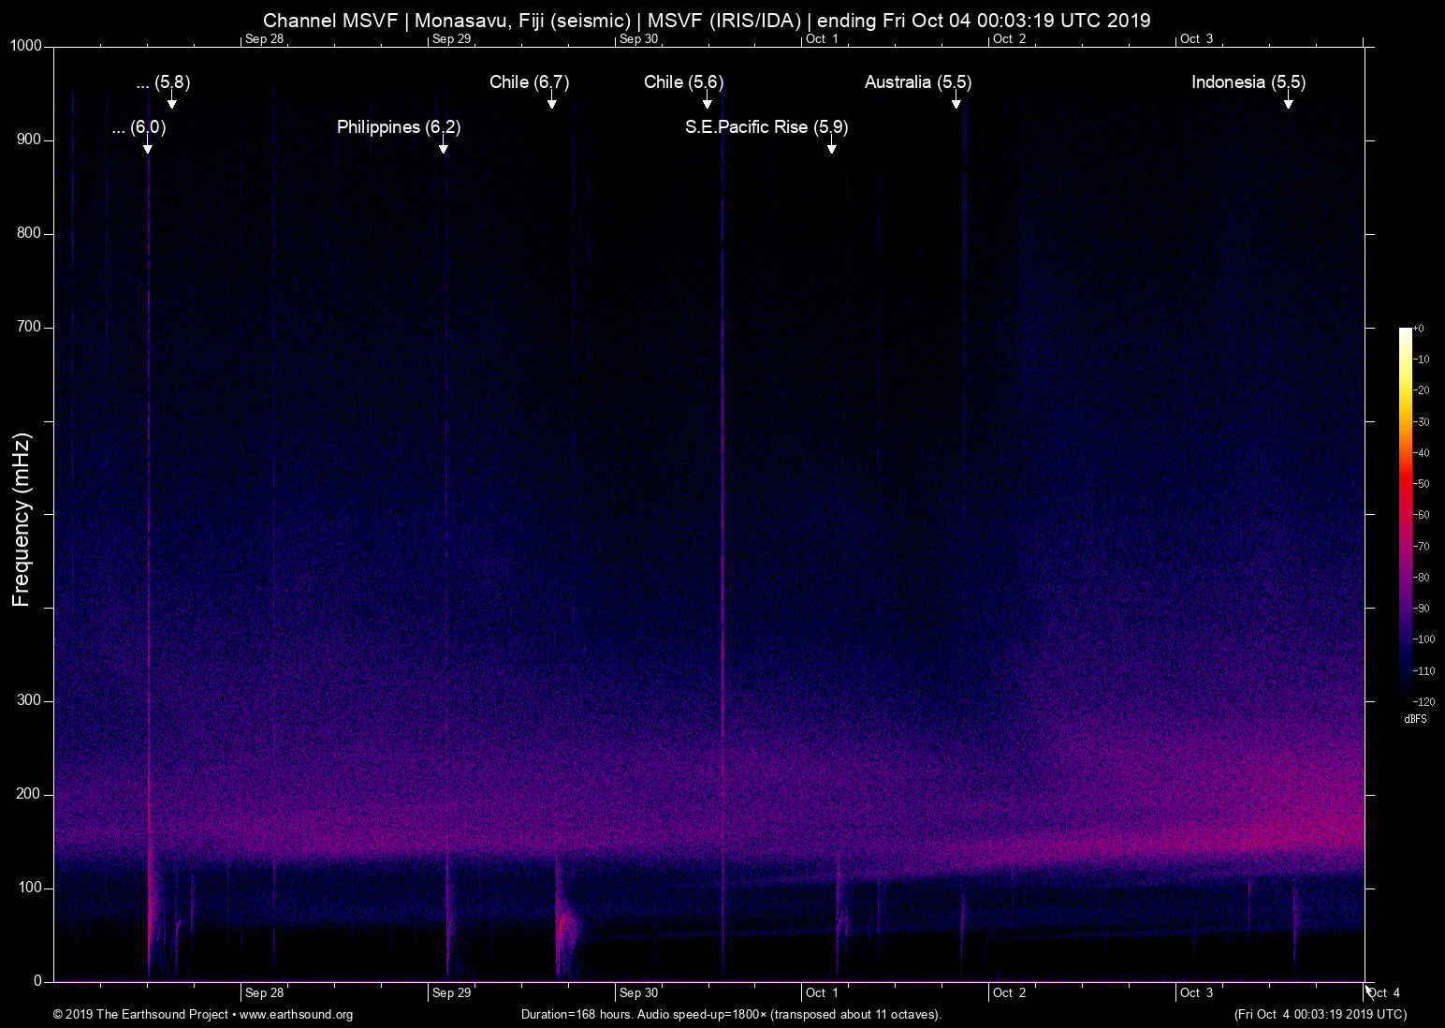Click the "100" frequency axis tick label
The height and width of the screenshot is (1028, 1445).
click(30, 888)
